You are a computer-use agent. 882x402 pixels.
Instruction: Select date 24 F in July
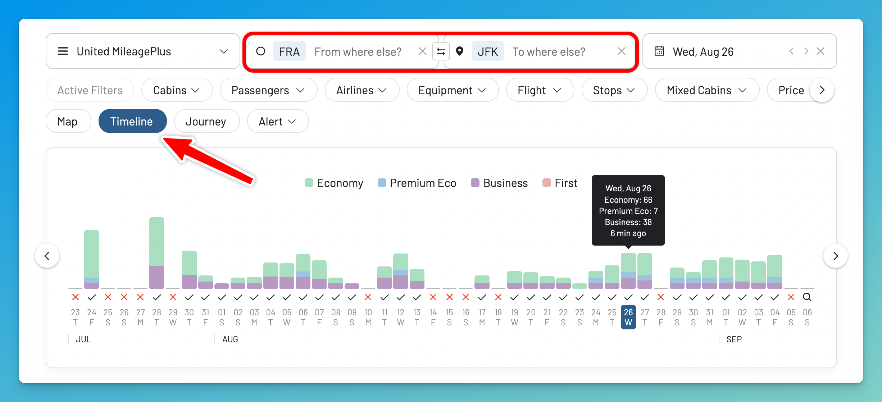[x=91, y=317]
